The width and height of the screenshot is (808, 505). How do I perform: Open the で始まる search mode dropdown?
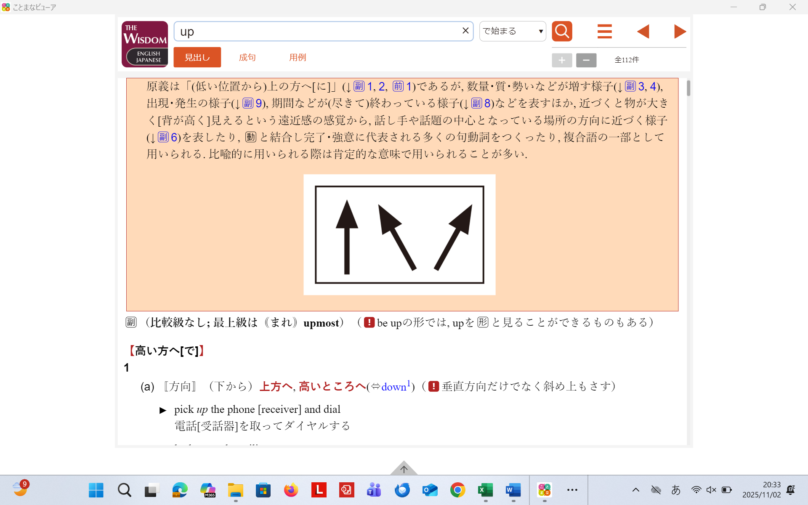coord(513,31)
